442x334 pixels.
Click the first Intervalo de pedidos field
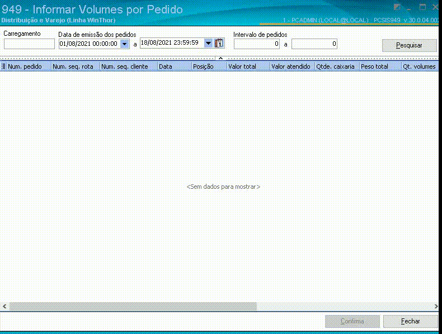coord(256,44)
